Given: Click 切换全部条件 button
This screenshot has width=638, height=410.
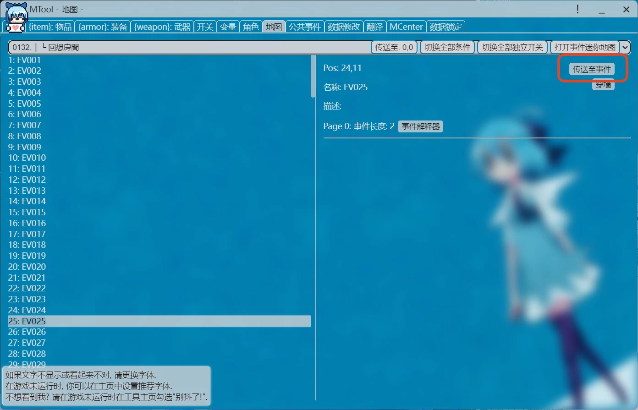Looking at the screenshot, I should click(x=447, y=47).
